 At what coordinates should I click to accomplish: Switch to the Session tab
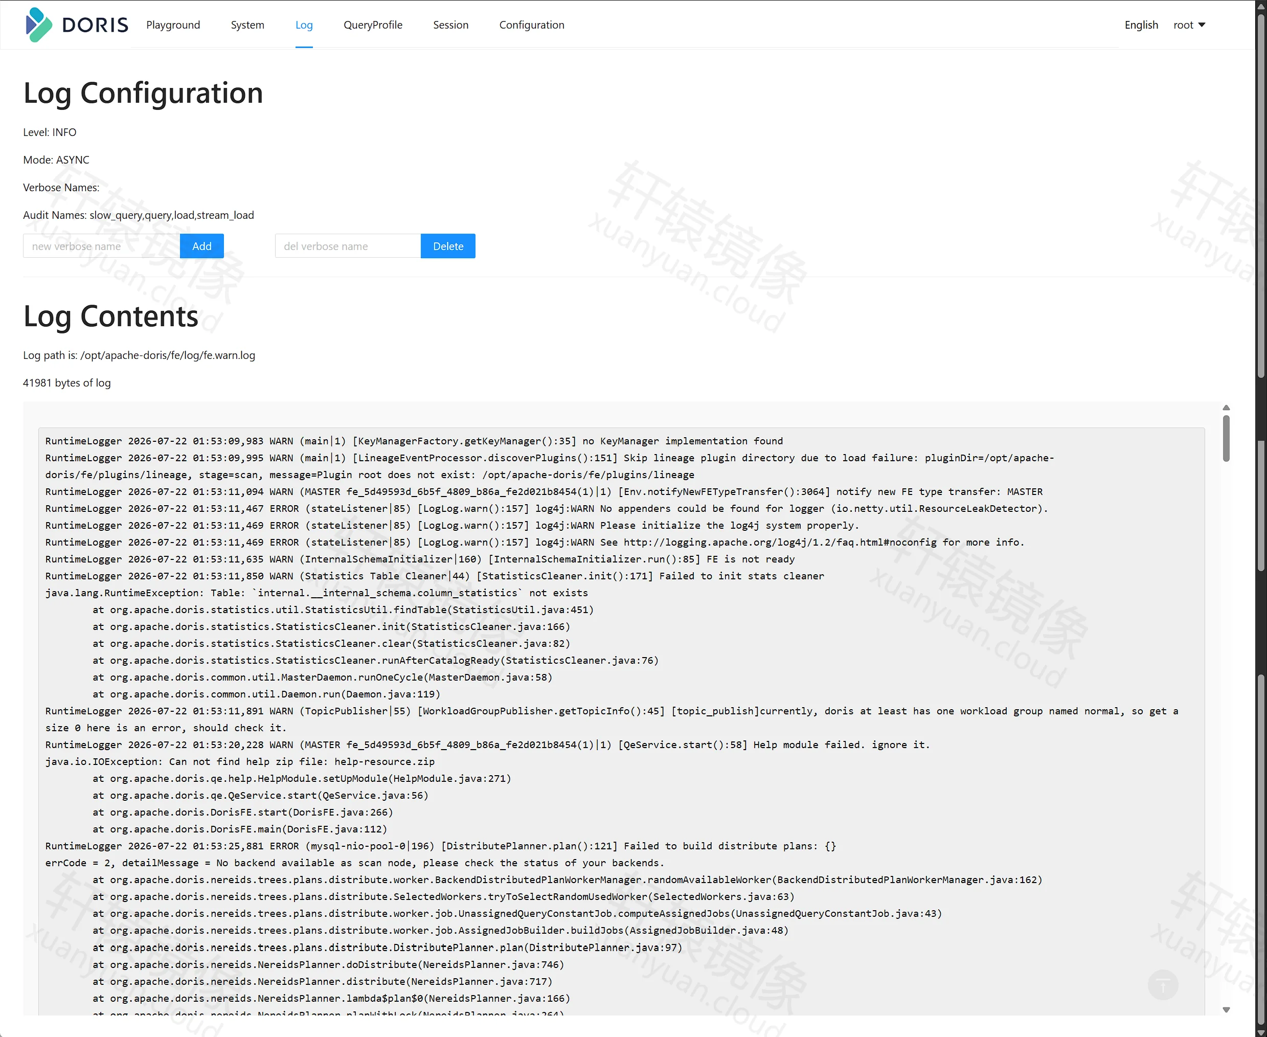click(x=450, y=25)
